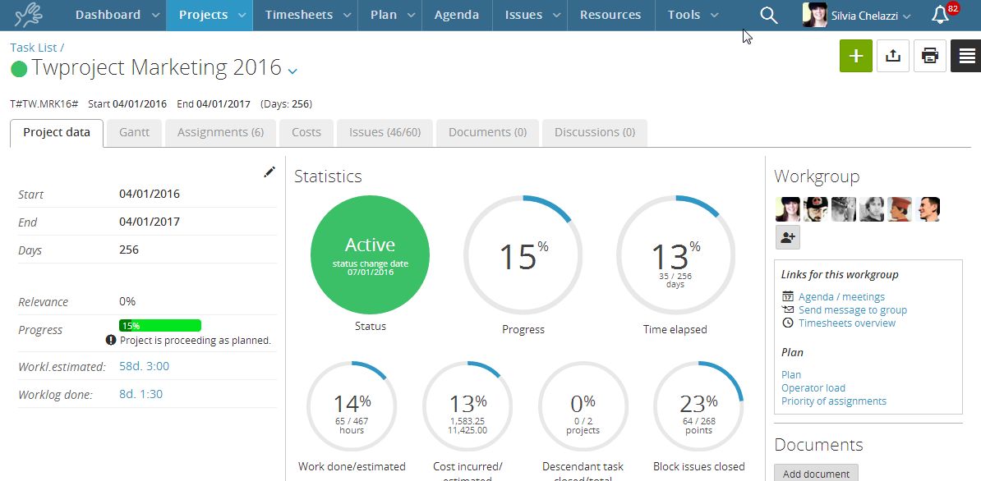The image size is (981, 481).
Task: Click the Twproject logo icon
Action: click(x=28, y=15)
